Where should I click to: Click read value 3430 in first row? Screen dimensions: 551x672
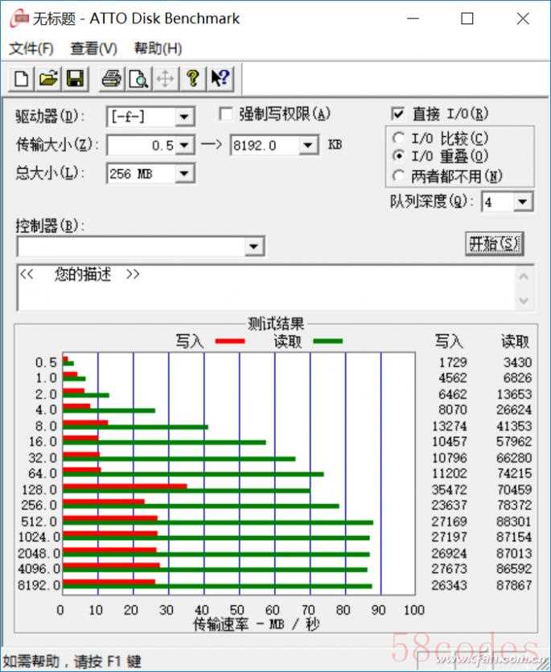click(x=517, y=363)
